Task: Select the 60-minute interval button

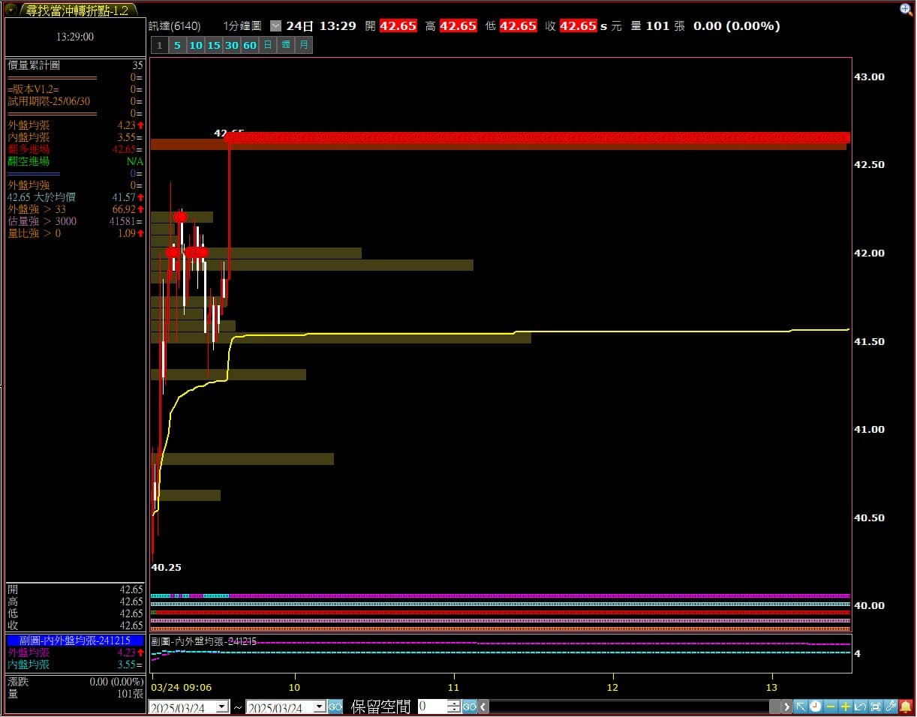Action: 250,45
